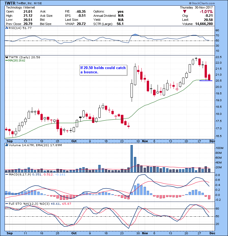Click the NYSE exchange label
Image resolution: width=228 pixels, height=236 pixels.
(x=38, y=3)
